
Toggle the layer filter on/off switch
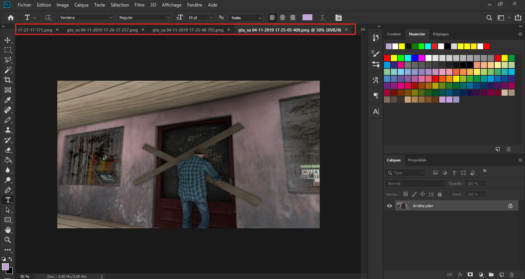coord(485,172)
